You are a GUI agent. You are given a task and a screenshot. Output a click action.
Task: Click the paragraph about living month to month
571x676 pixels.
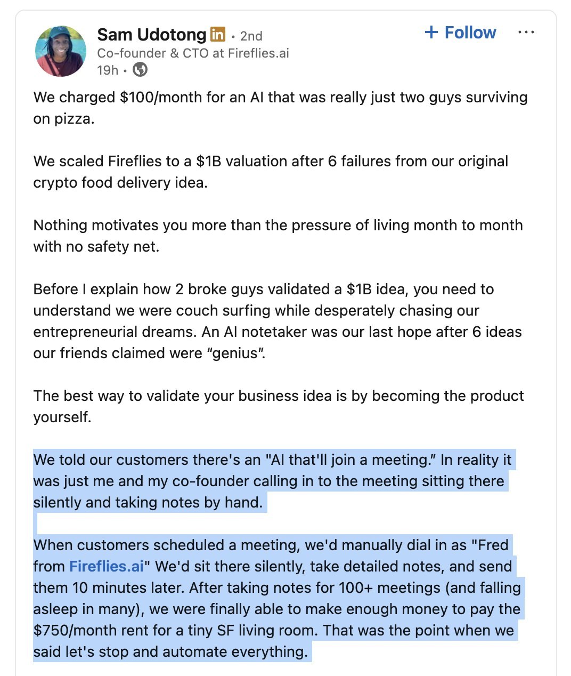(x=266, y=225)
